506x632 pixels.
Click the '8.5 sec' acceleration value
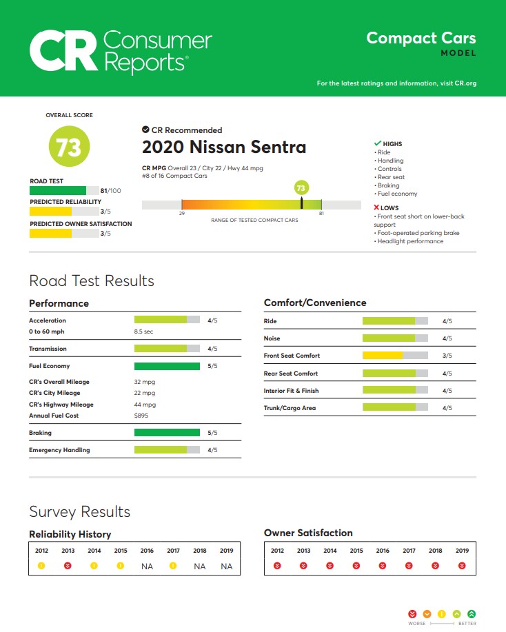pos(143,332)
